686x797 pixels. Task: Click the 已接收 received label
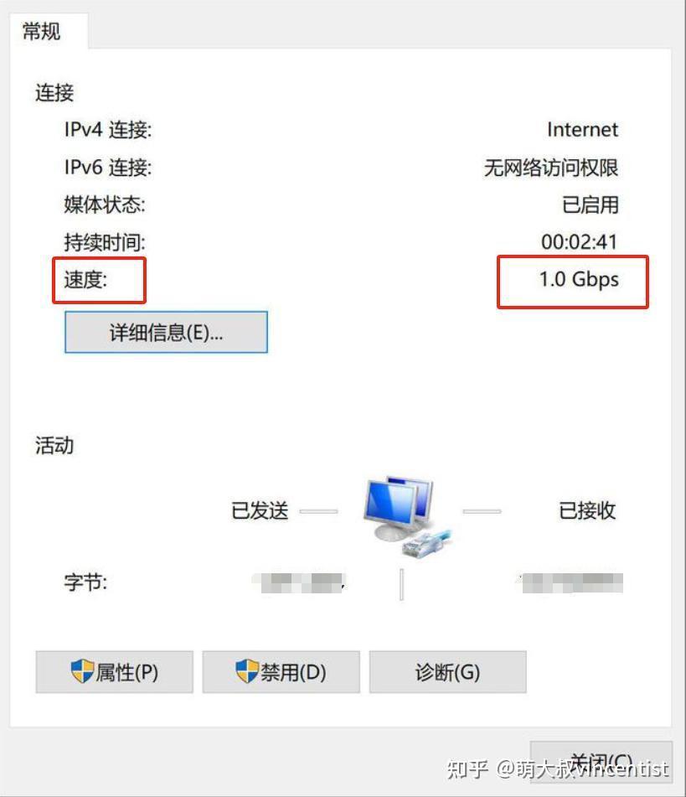(x=587, y=510)
